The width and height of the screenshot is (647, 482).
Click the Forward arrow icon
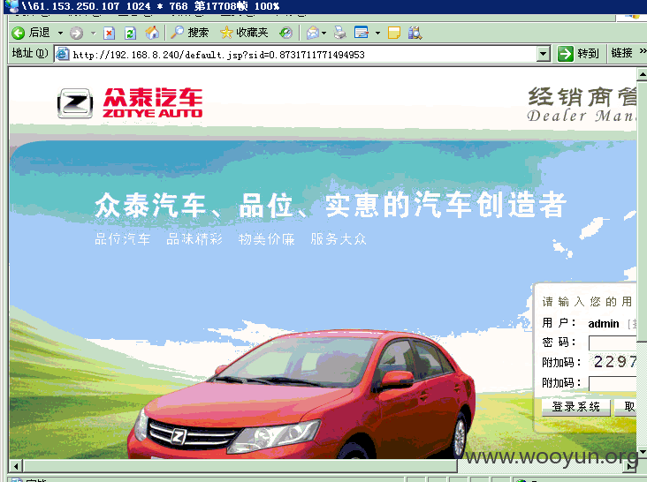[76, 33]
